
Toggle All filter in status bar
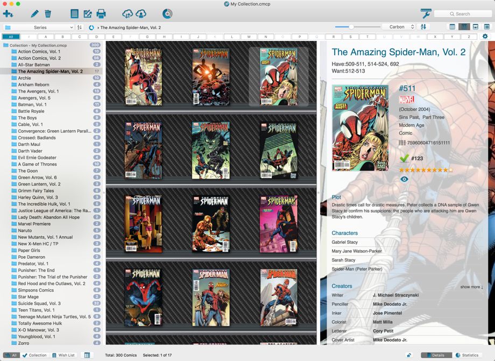[11, 355]
